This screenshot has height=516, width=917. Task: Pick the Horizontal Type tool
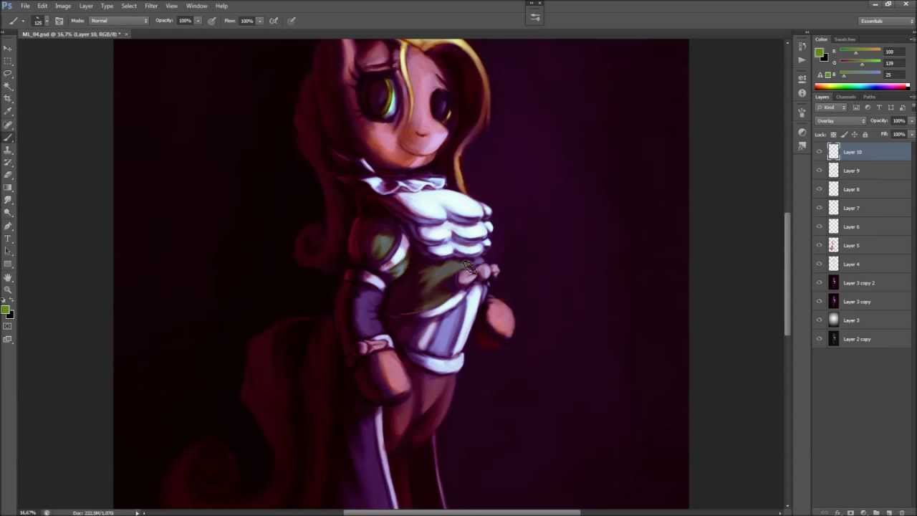pos(8,239)
